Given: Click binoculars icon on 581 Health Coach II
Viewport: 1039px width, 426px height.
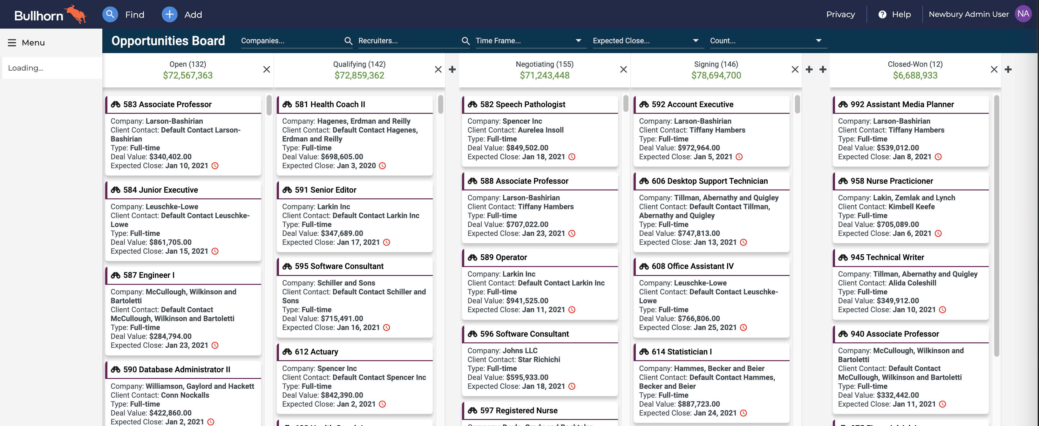Looking at the screenshot, I should (287, 105).
